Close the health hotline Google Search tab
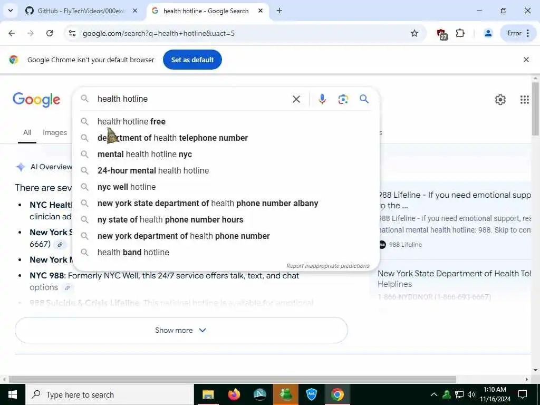This screenshot has height=405, width=540. [x=261, y=11]
